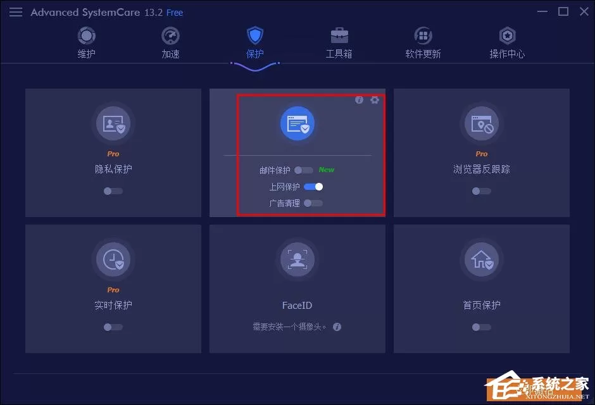The width and height of the screenshot is (595, 405).
Task: Close the Advanced SystemCare window
Action: pyautogui.click(x=584, y=12)
